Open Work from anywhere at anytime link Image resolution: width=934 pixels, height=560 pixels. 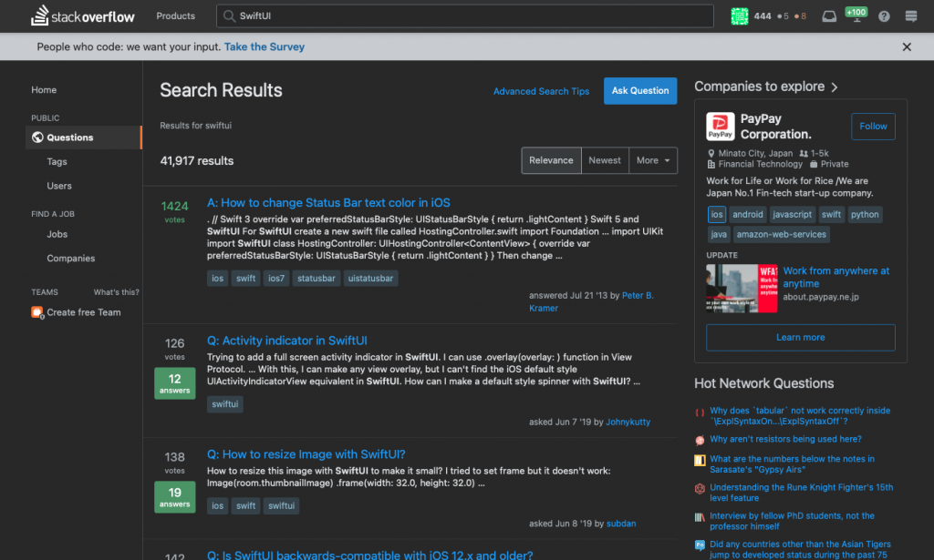(835, 278)
